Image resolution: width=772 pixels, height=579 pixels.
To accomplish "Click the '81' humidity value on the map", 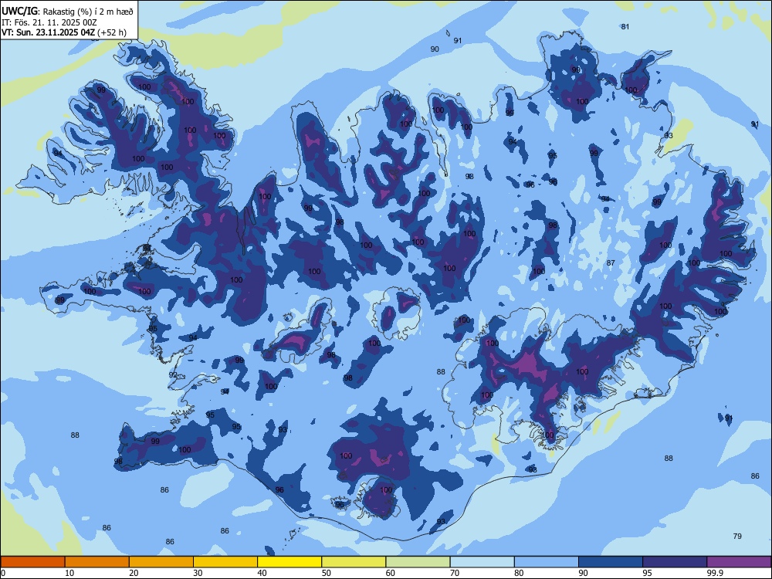I will point(625,26).
